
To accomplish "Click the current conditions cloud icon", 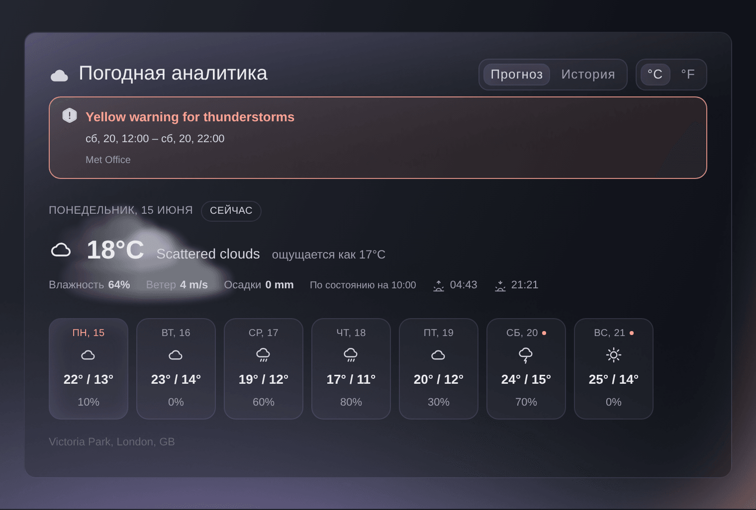I will pos(61,250).
